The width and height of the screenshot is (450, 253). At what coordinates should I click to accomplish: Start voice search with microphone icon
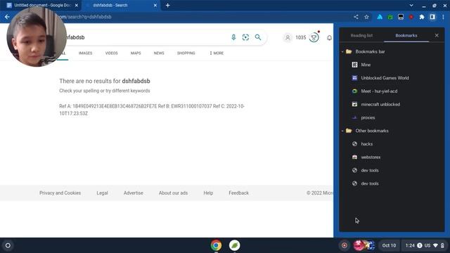233,37
